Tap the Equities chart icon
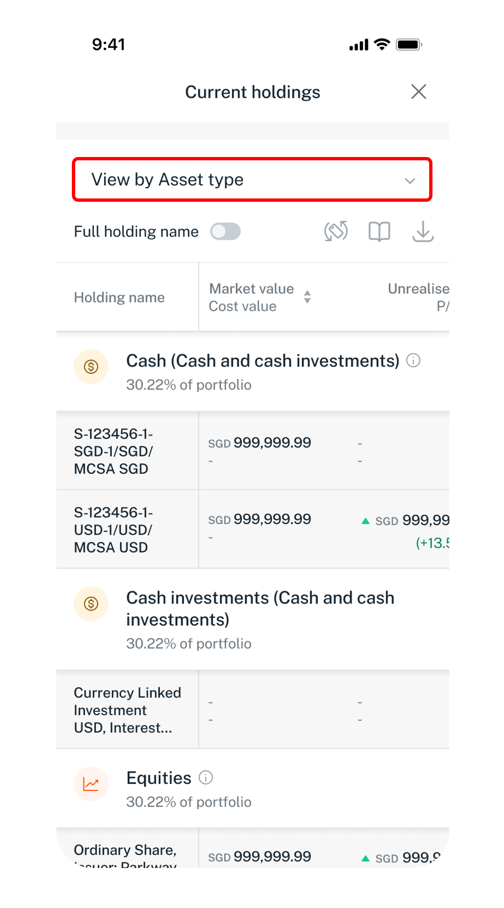504x908 pixels. (91, 784)
